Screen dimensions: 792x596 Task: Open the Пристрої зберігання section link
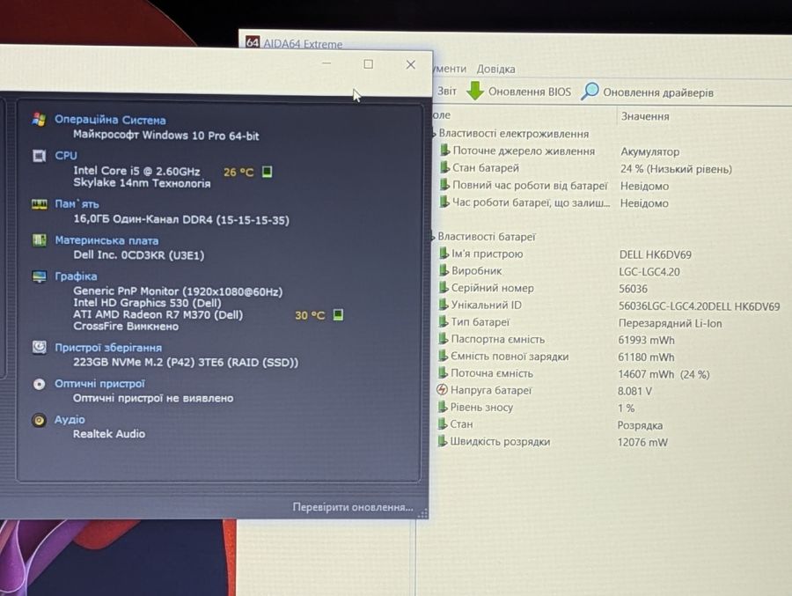click(x=108, y=348)
